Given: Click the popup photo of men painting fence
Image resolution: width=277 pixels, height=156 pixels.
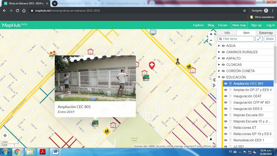Looking at the screenshot, I should (x=95, y=78).
